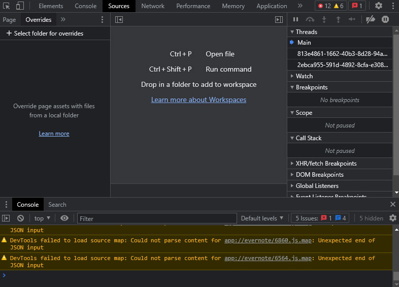Select the drawer Console tab
399x287 pixels.
click(28, 205)
